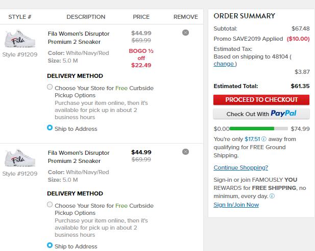Open first Fila Women's Disruptor product title
Viewport: 315px width, 251px height.
click(x=79, y=38)
